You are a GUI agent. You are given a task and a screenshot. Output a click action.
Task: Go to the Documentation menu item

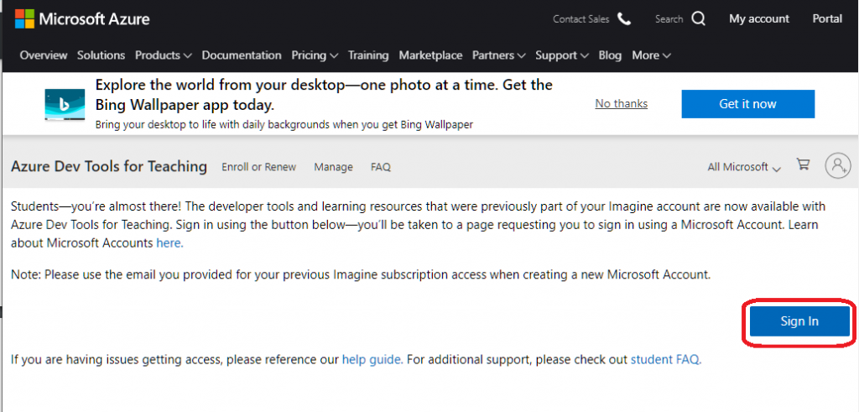point(242,55)
